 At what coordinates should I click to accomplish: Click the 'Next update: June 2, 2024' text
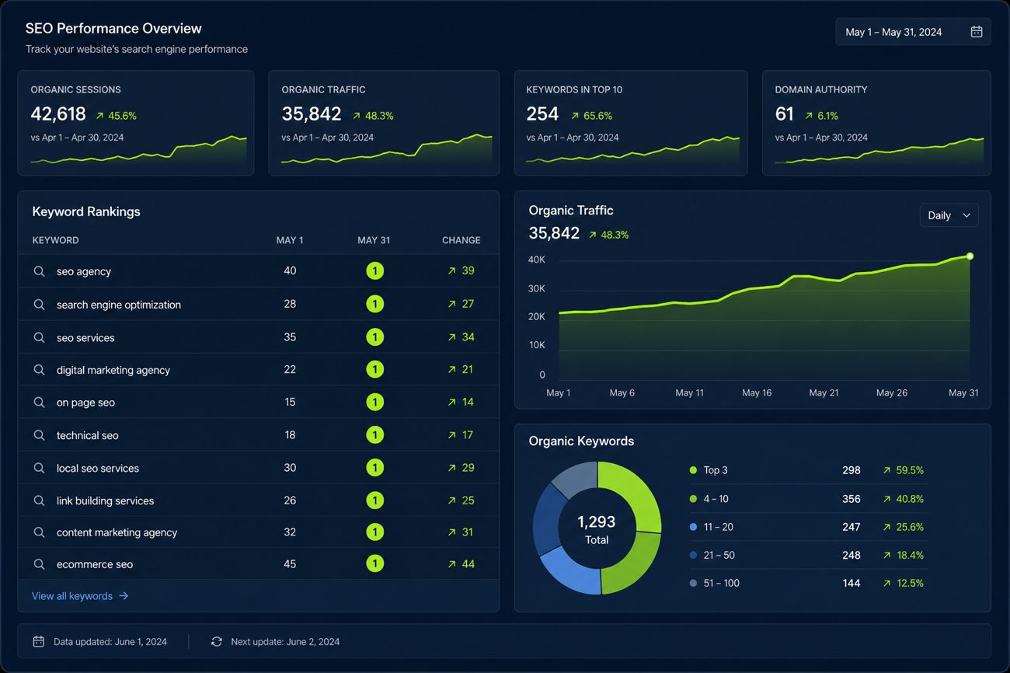point(285,642)
